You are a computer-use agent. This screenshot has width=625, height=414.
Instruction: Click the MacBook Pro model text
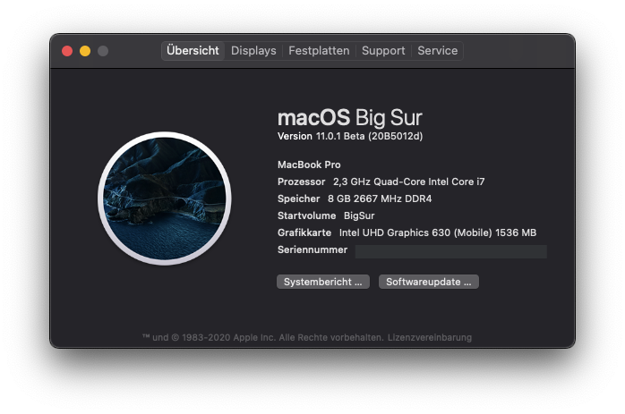[309, 165]
